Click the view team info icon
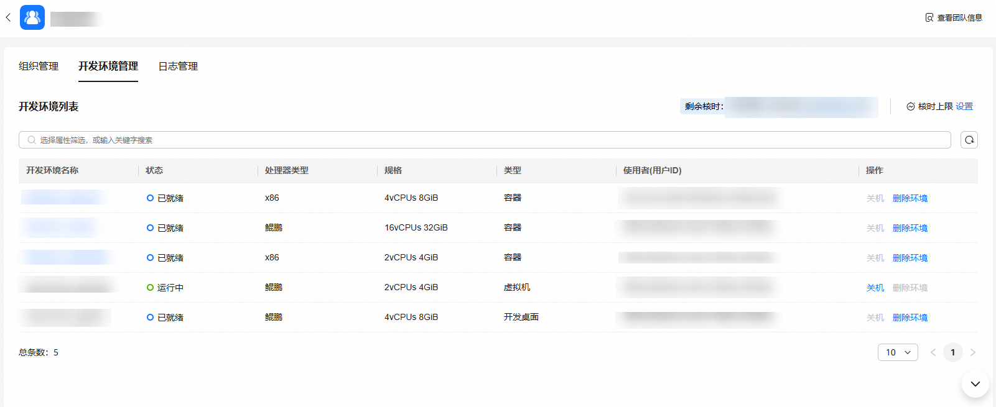Viewport: 996px width, 407px height. (929, 17)
